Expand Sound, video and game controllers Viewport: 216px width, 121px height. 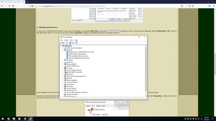click(63, 92)
